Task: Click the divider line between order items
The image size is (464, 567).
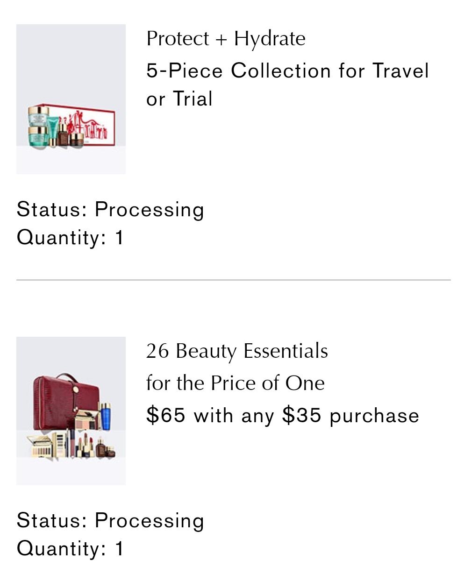Action: click(233, 280)
